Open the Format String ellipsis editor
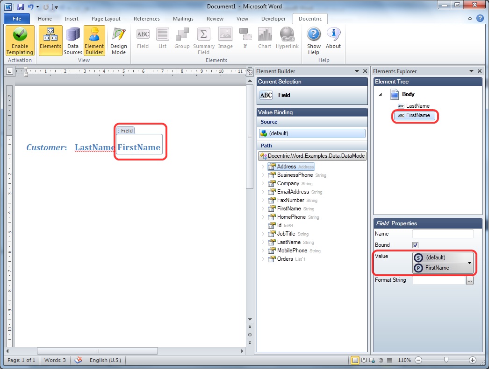This screenshot has height=369, width=489. (x=470, y=281)
